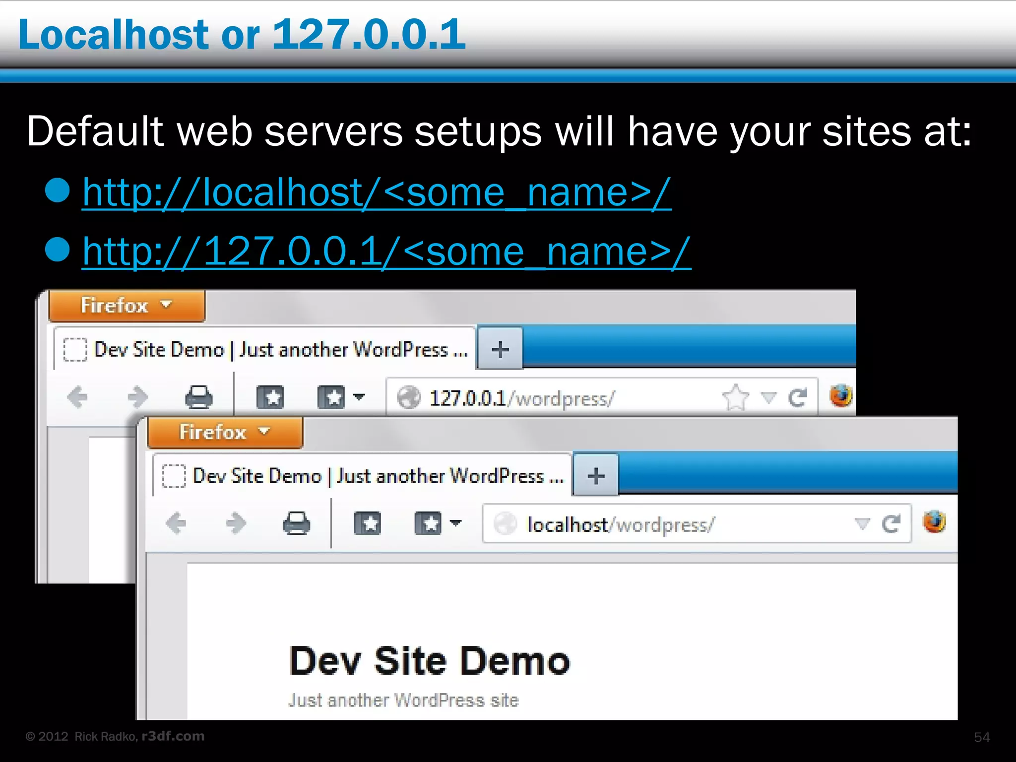Viewport: 1016px width, 762px height.
Task: Open a new tab in front window
Action: click(596, 475)
